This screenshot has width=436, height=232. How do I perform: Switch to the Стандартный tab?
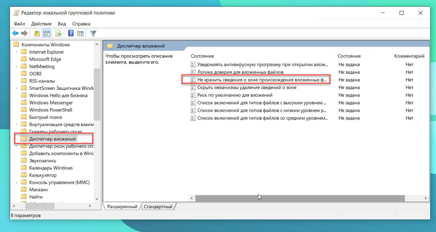pyautogui.click(x=158, y=207)
